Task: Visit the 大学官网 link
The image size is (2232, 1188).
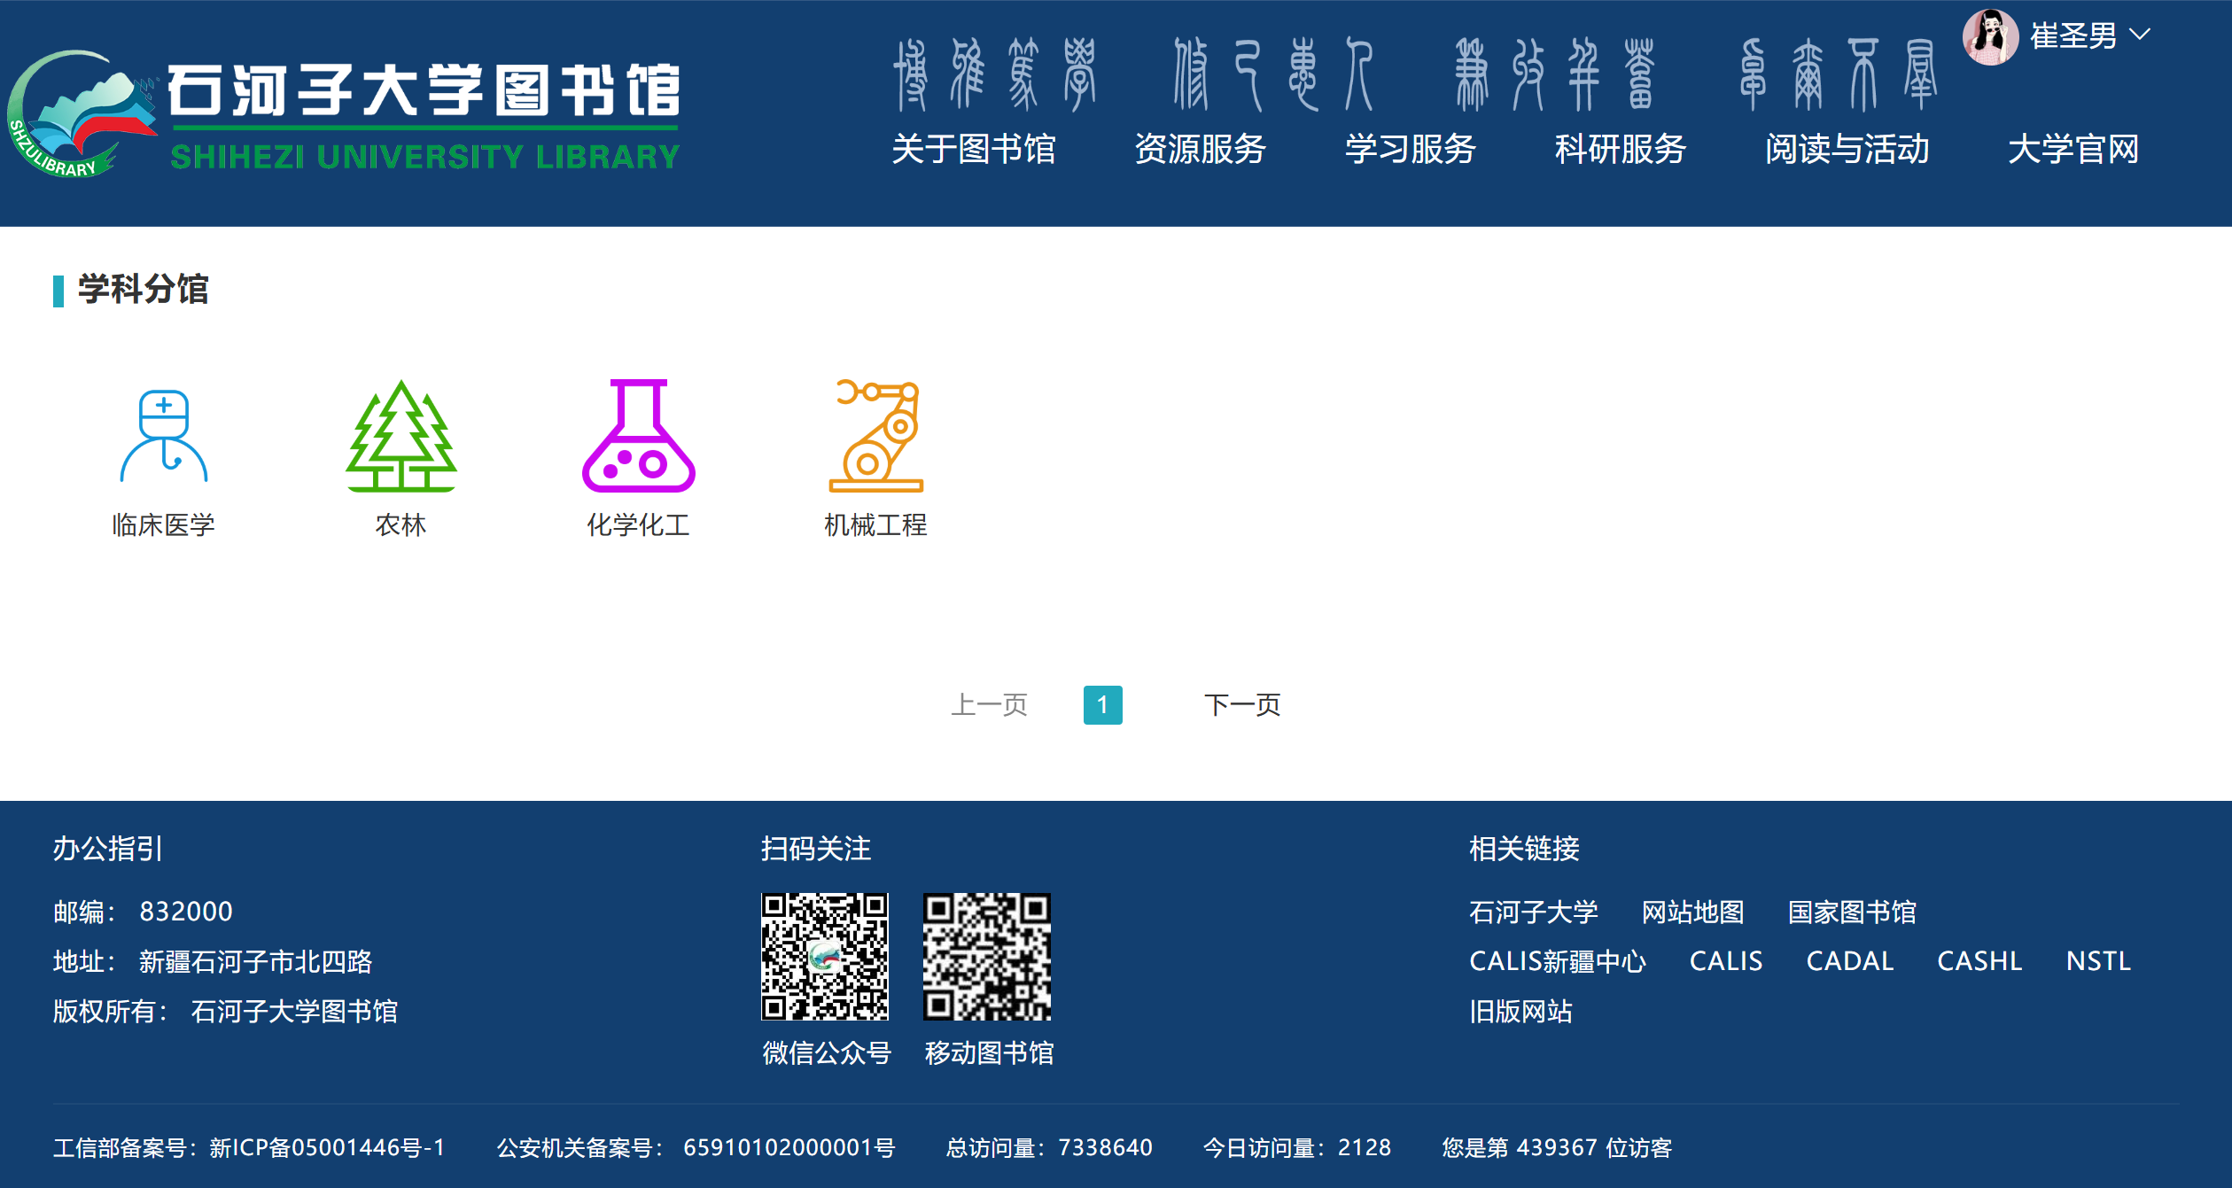Action: tap(2073, 149)
